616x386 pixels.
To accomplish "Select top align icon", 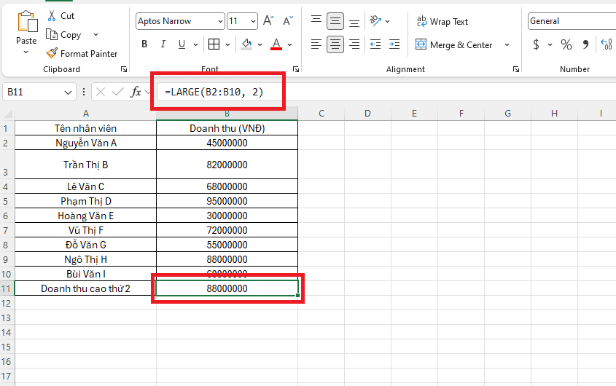I will pos(316,21).
